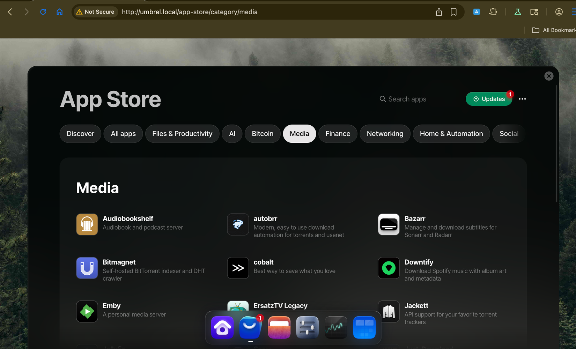Open the Live Usage chart dock icon
This screenshot has width=576, height=349.
click(336, 327)
